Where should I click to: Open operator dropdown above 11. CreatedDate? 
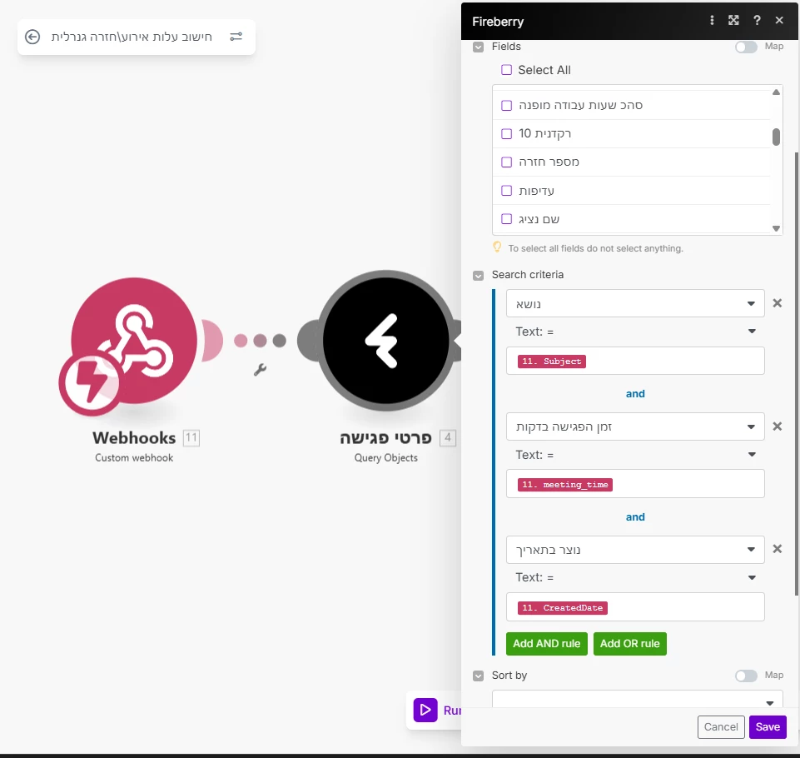pyautogui.click(x=635, y=577)
